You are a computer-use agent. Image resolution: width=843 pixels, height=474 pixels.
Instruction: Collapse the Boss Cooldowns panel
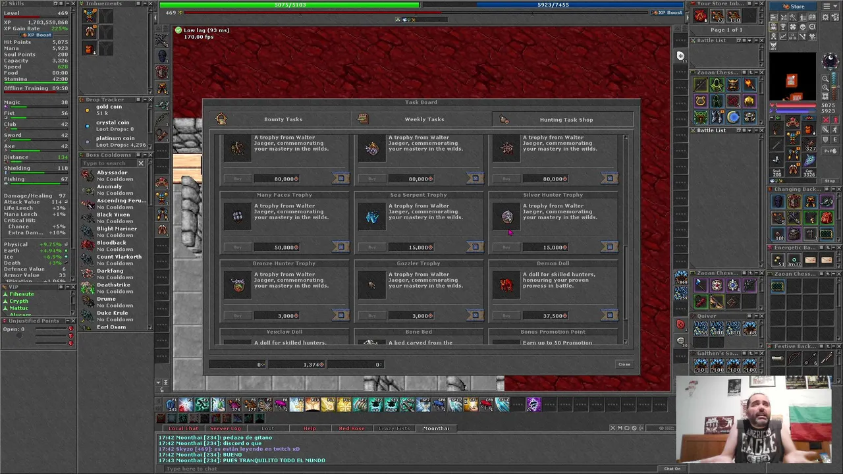[x=144, y=155]
